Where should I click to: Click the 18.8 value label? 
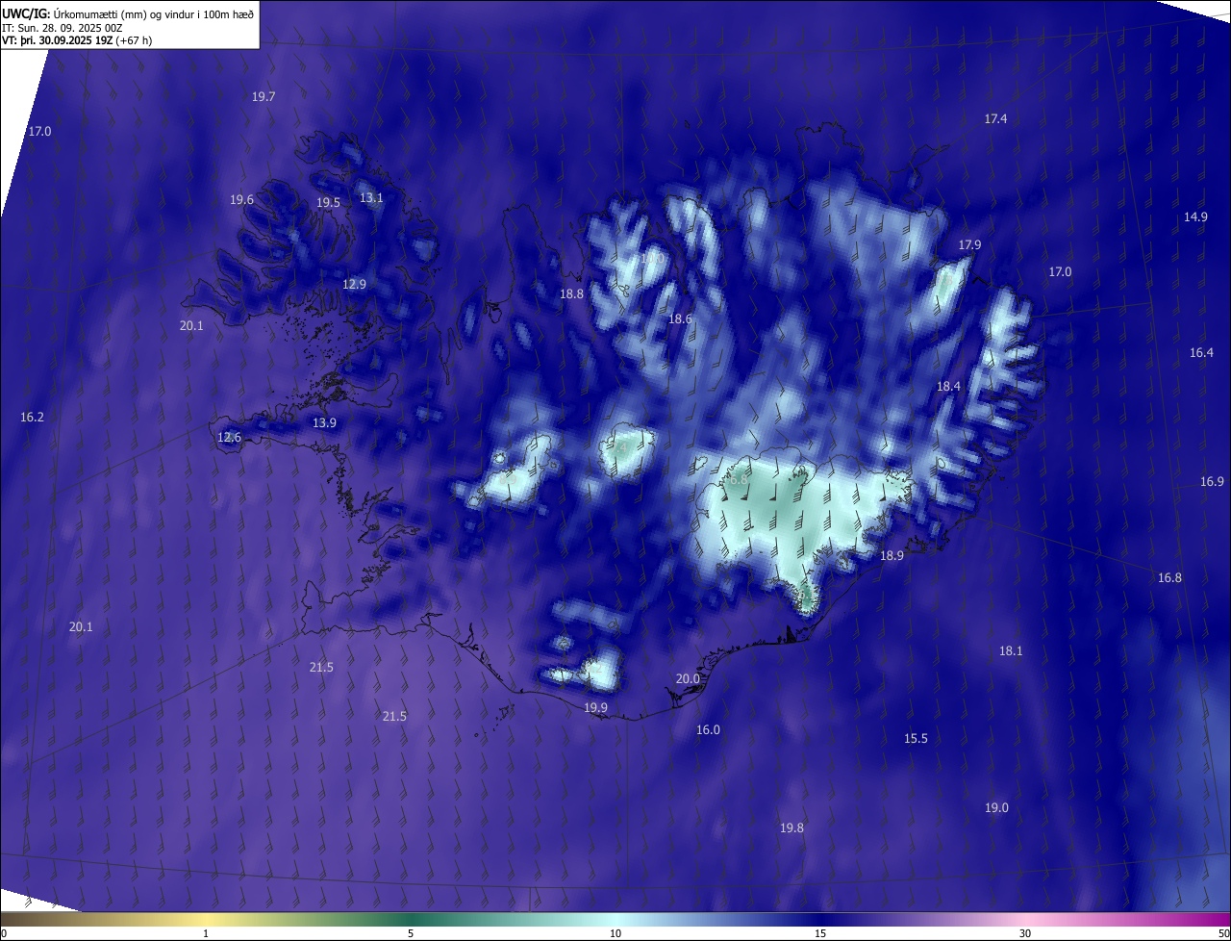(571, 294)
